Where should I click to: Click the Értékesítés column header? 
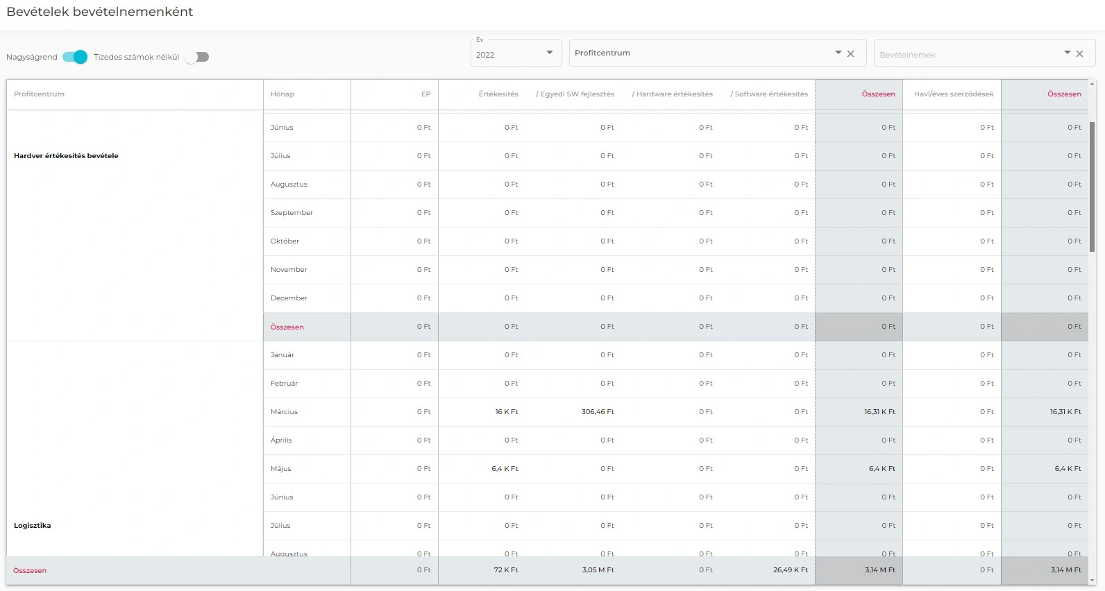point(498,94)
